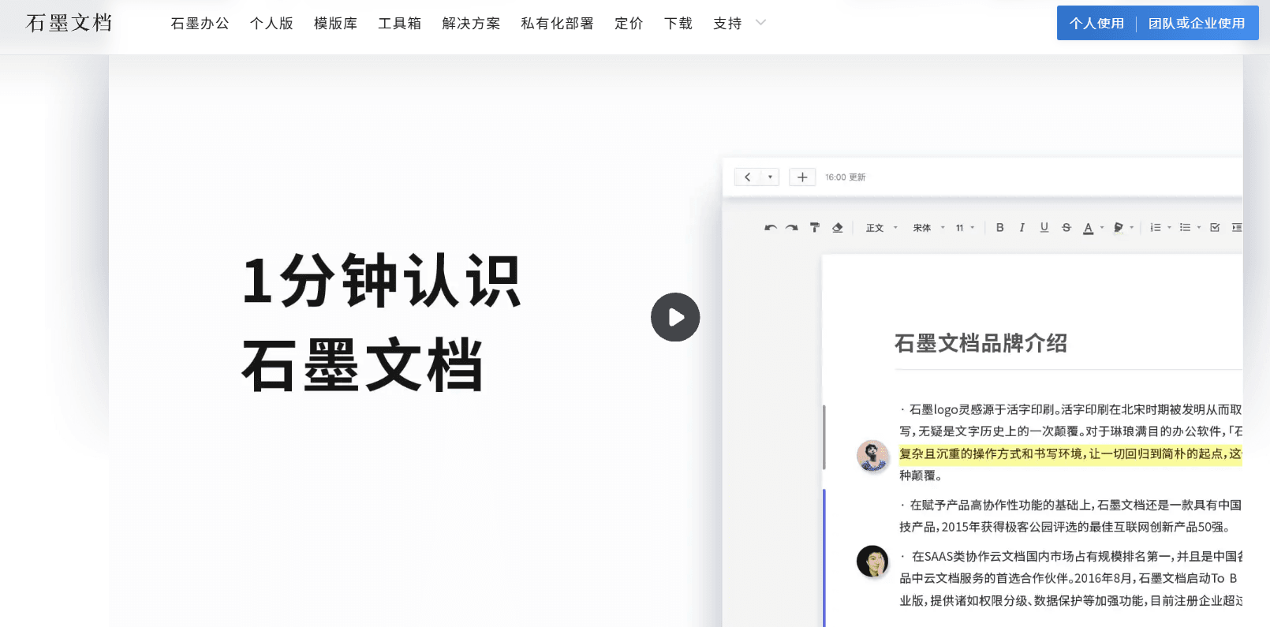Open the 解决方案 menu
The height and width of the screenshot is (627, 1270).
471,24
